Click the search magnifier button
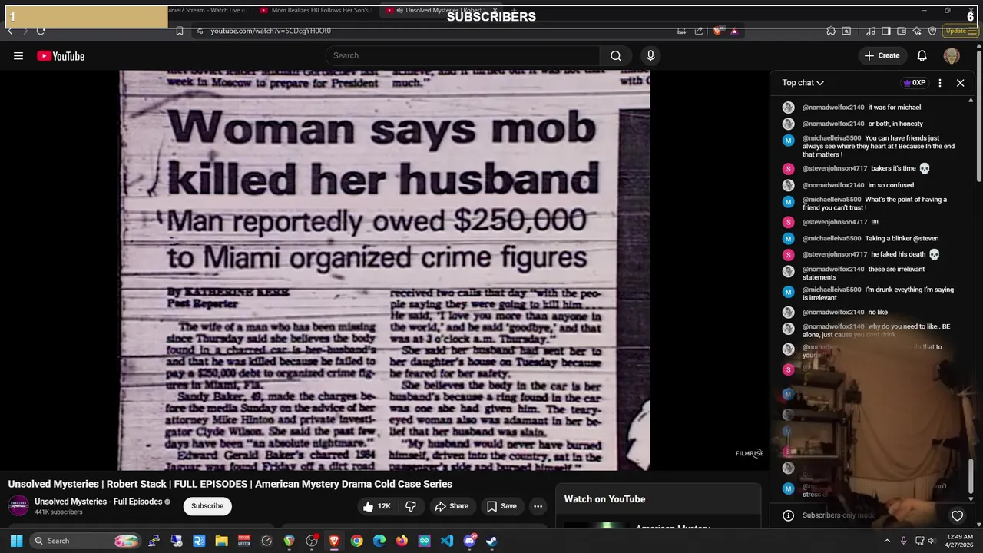Screen dimensions: 983x553 click(616, 55)
